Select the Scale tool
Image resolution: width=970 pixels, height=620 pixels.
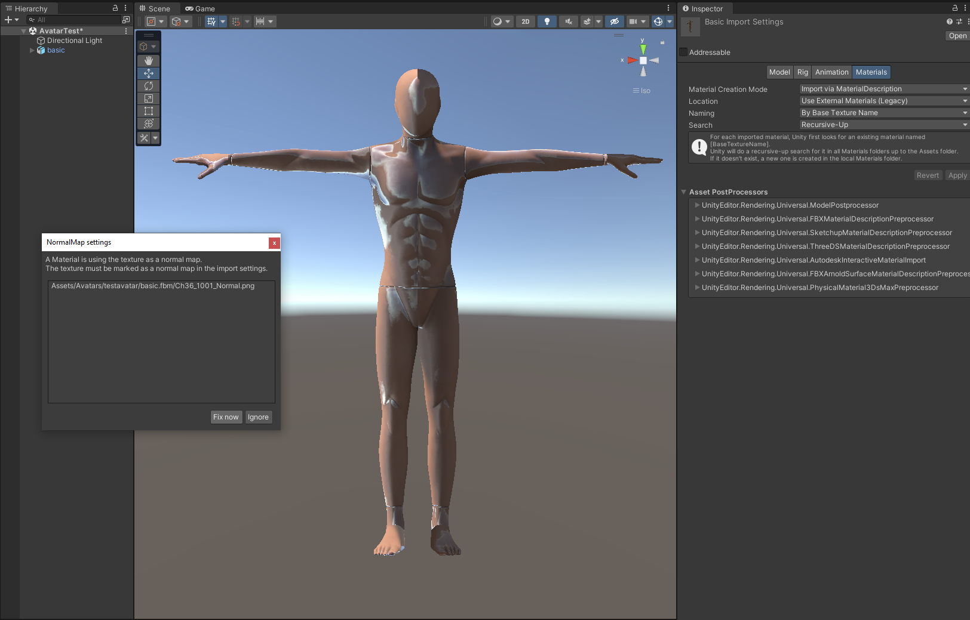149,98
